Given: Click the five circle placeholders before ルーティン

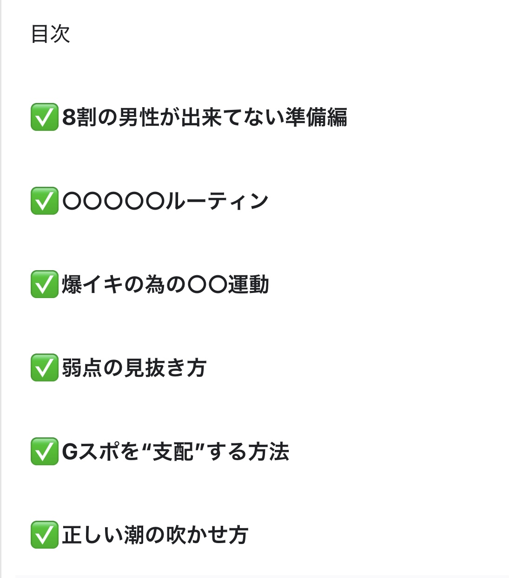Looking at the screenshot, I should click(113, 201).
